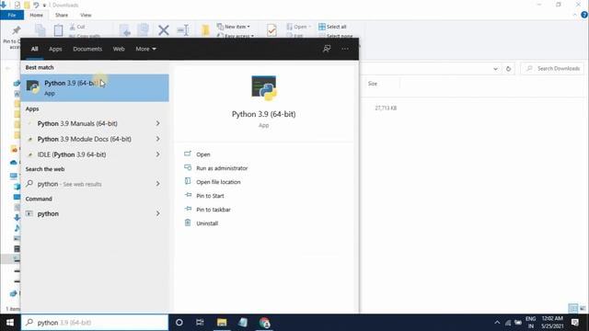Viewport: 589px width, 331px height.
Task: Select Python 3.9 Manuals (64-bit) result
Action: pyautogui.click(x=77, y=123)
